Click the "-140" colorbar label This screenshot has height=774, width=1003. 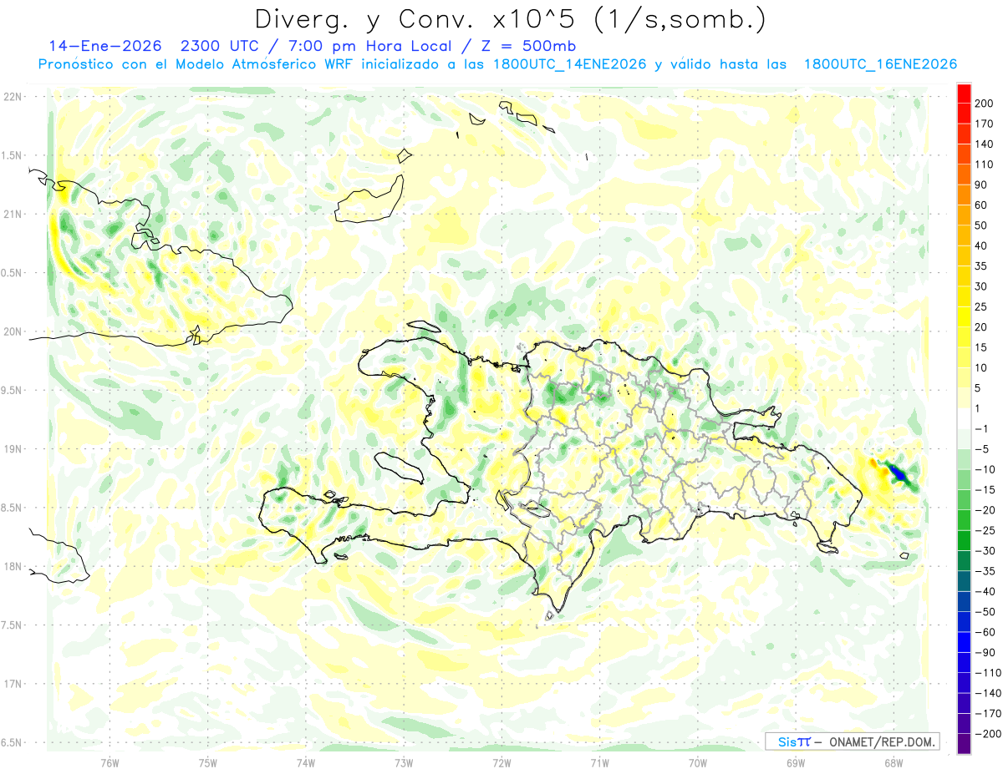coord(987,693)
